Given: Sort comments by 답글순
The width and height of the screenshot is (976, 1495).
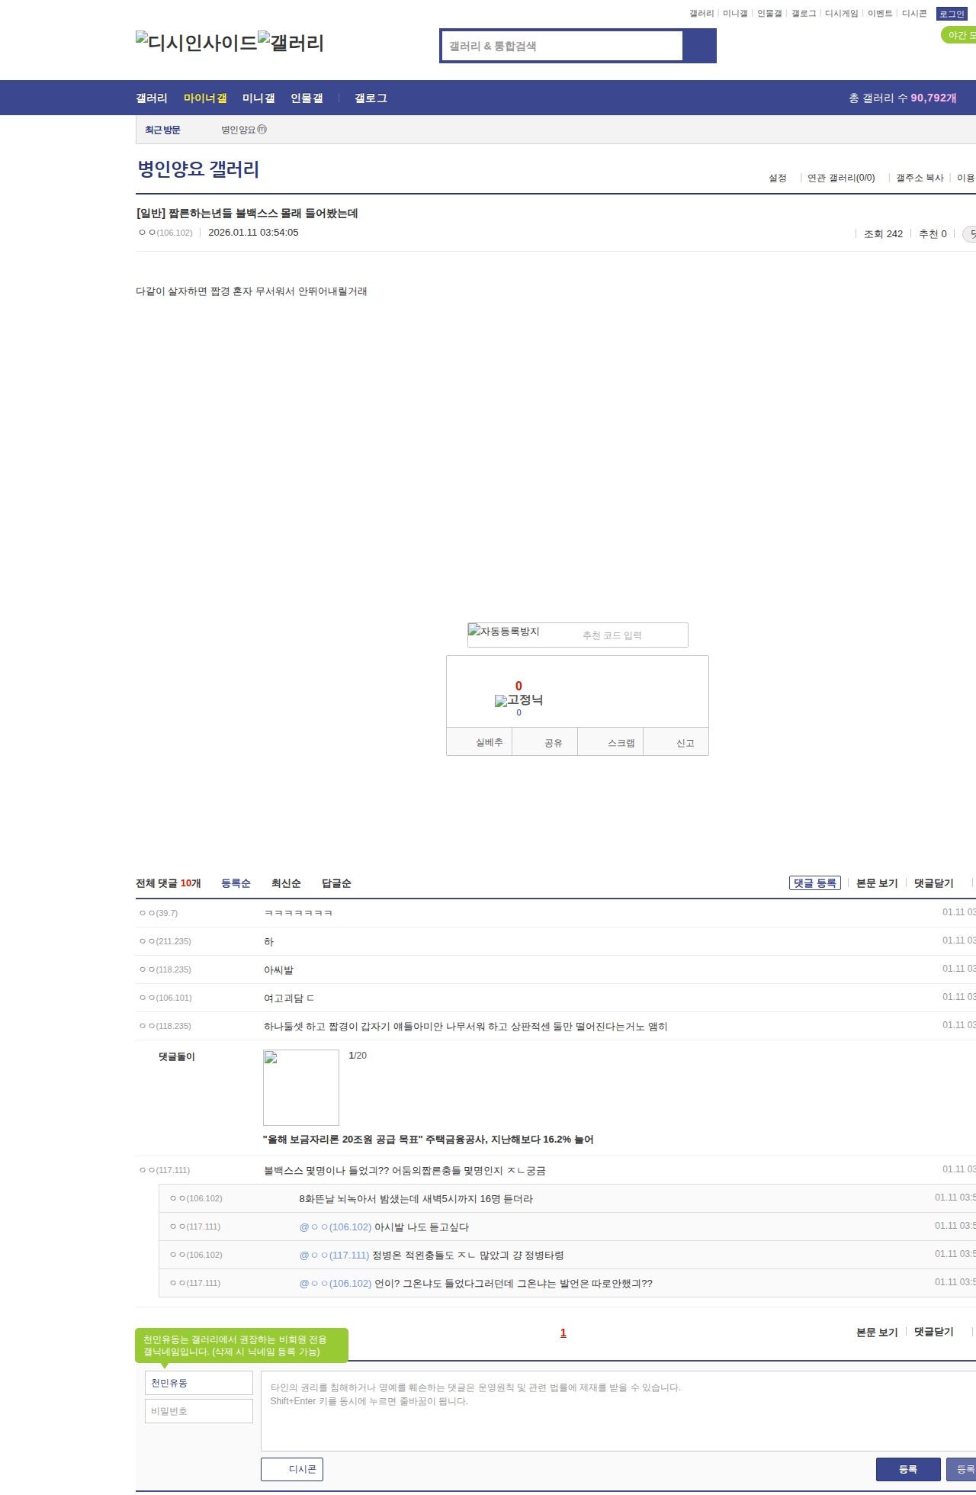Looking at the screenshot, I should [336, 883].
